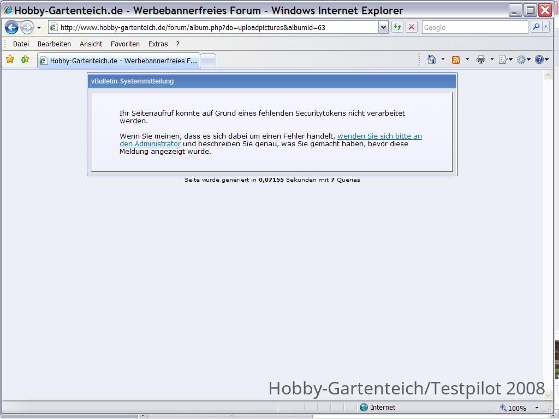The image size is (559, 419).
Task: Open the Datei menu
Action: 21,44
